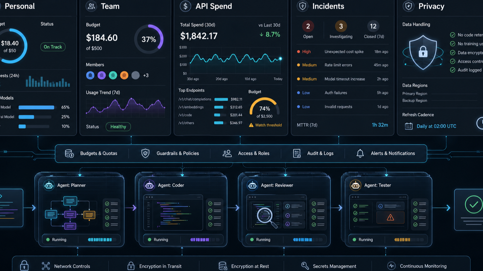This screenshot has height=271, width=483.
Task: Click the Budgets & Quotas coin icon
Action: click(x=69, y=153)
